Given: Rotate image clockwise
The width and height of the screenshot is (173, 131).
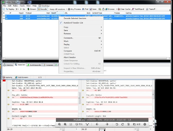Looking at the screenshot, I should click(123, 124).
